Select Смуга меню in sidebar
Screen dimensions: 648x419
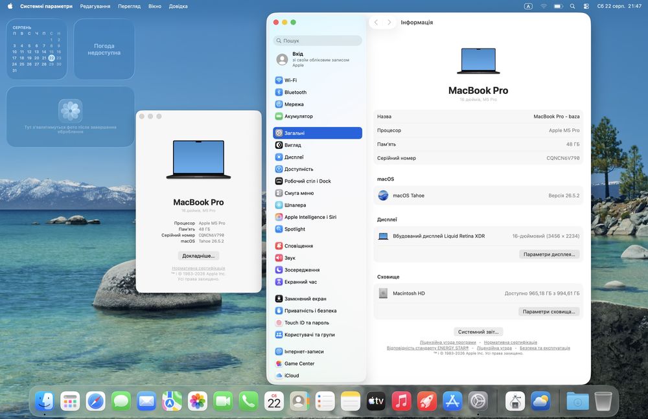[318, 193]
